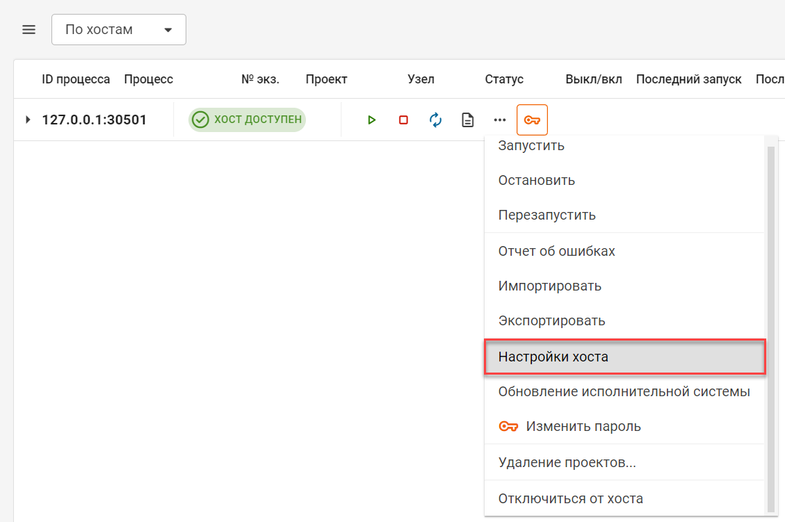Select Остановить menu entry
The width and height of the screenshot is (785, 522).
pos(537,181)
